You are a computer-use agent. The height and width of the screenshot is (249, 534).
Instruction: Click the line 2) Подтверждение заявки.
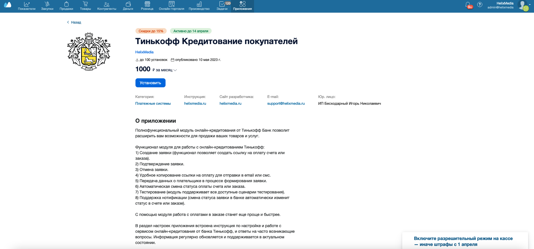point(160,164)
